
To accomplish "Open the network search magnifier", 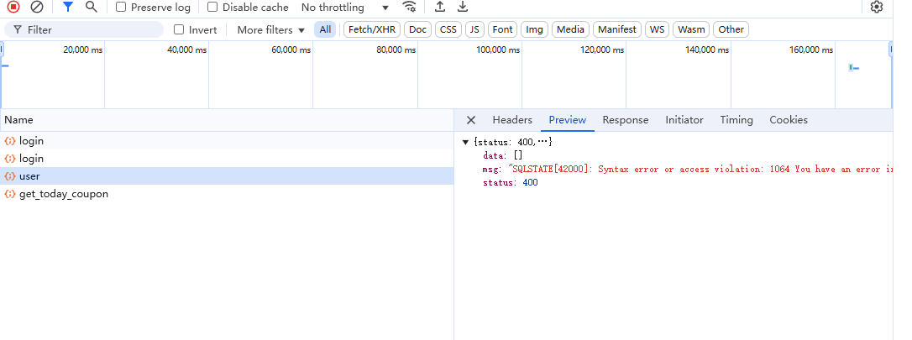I will click(91, 7).
